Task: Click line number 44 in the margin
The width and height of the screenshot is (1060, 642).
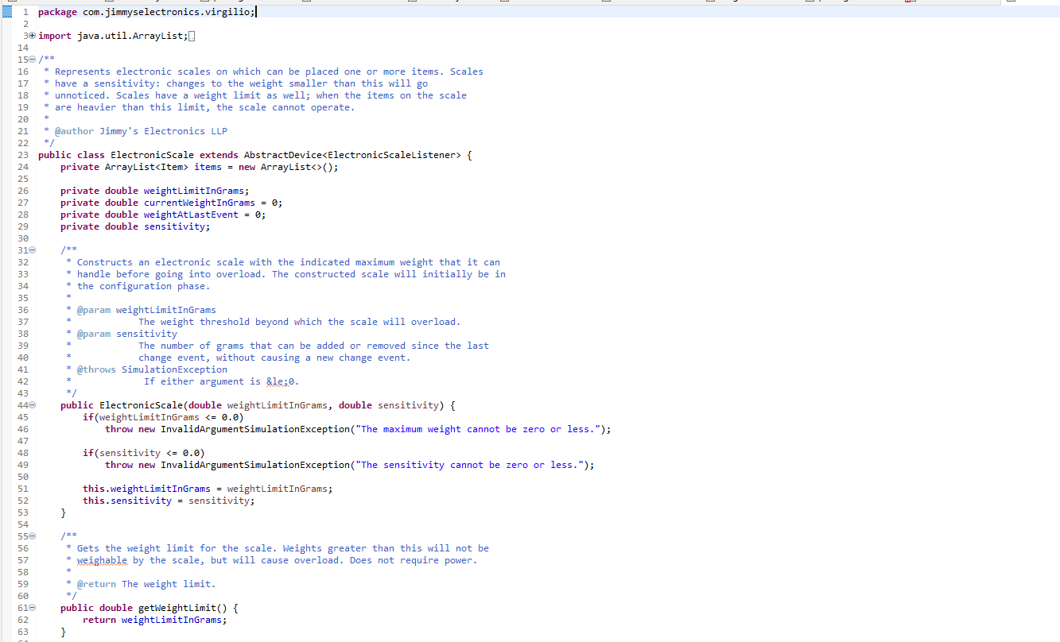Action: [21, 404]
